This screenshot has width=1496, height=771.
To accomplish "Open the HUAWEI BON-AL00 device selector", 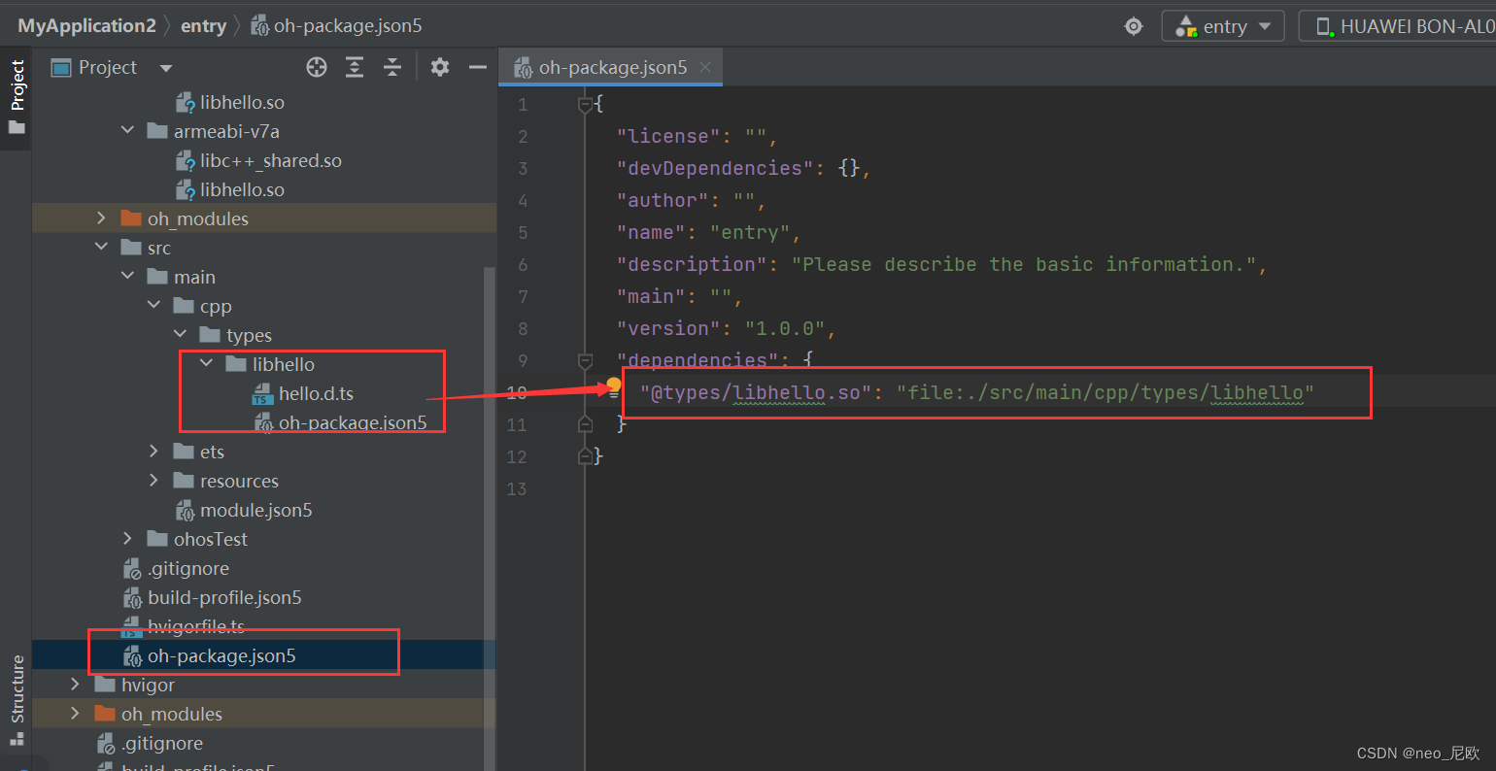I will [x=1398, y=26].
